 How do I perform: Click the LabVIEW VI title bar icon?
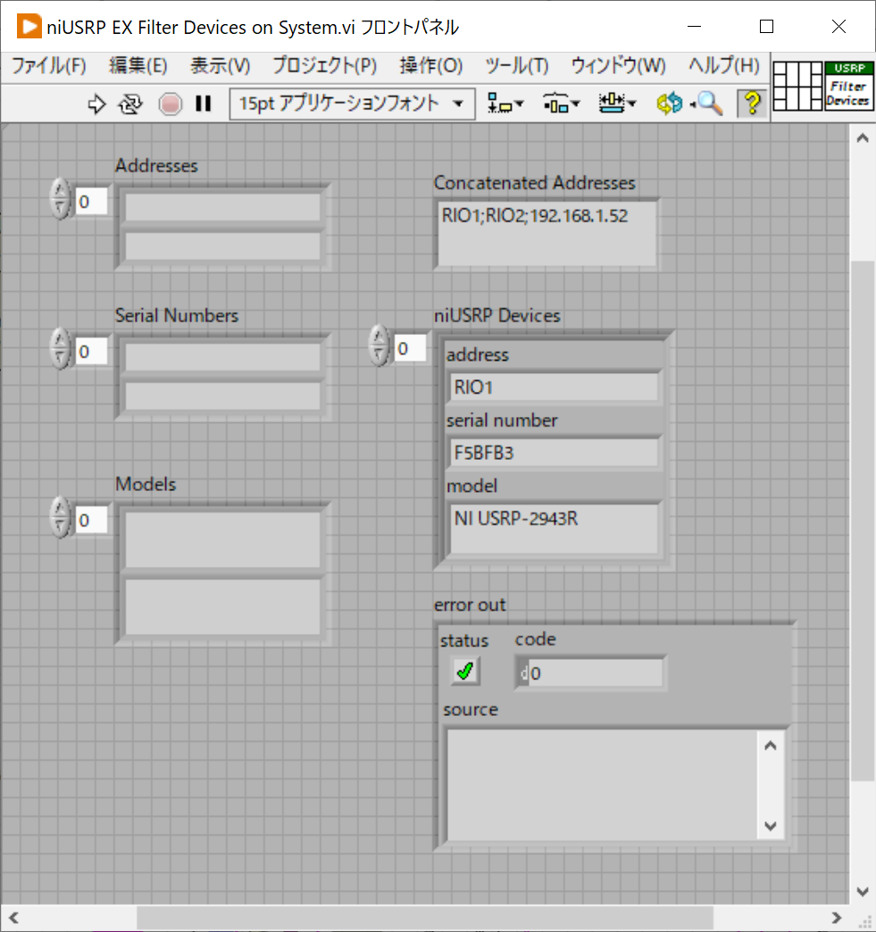[29, 27]
